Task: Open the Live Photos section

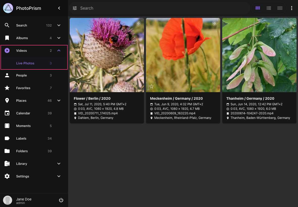Action: 25,63
